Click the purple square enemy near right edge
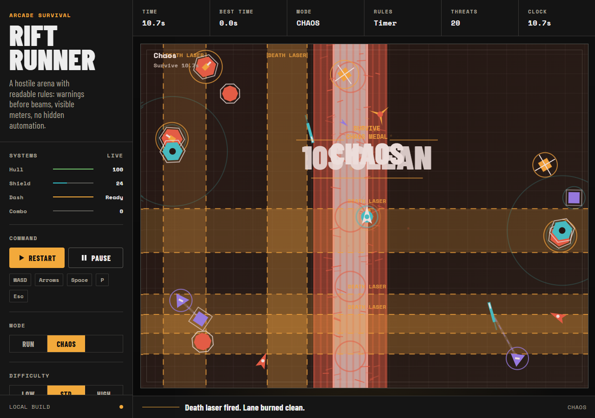 [574, 197]
